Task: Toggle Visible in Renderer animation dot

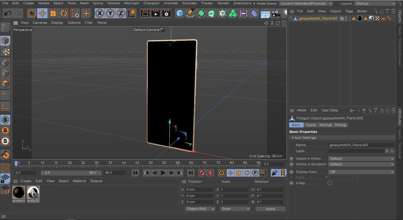Action: point(291,164)
